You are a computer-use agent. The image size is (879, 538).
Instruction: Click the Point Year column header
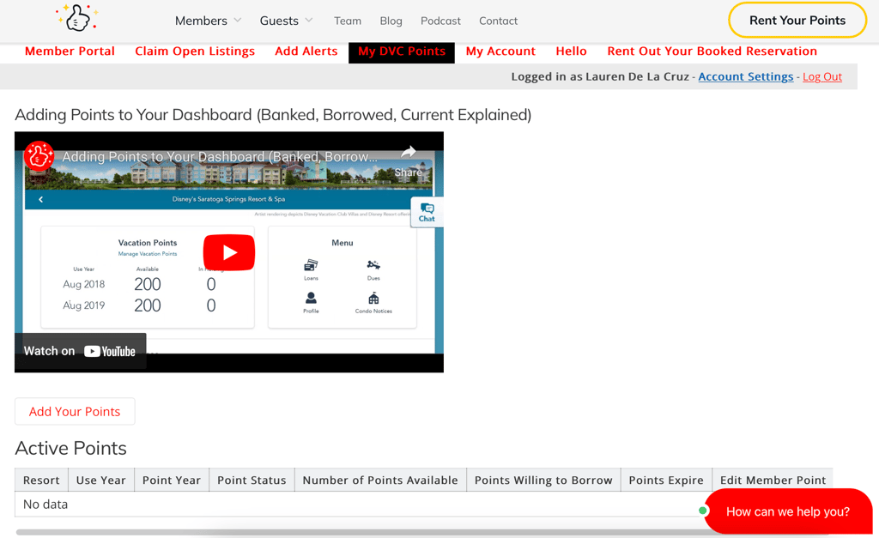(172, 481)
